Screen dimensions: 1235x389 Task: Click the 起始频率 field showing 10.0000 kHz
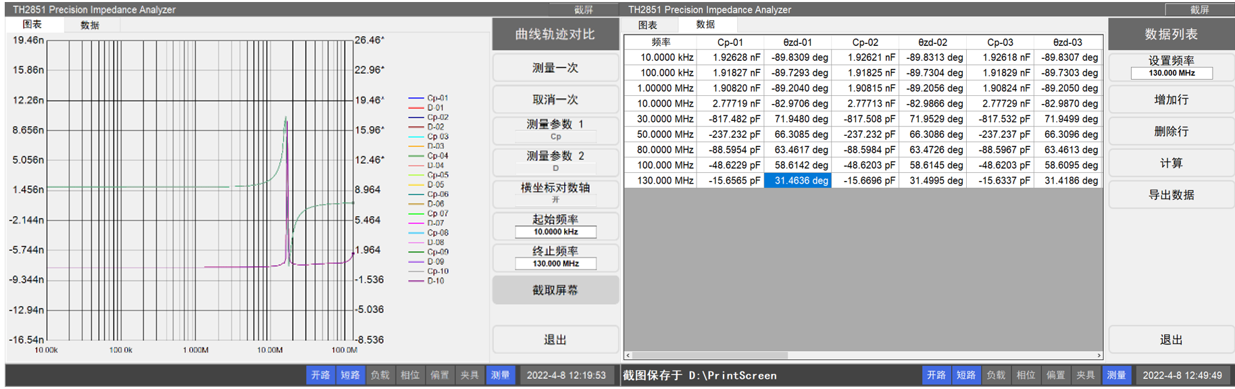(x=555, y=232)
